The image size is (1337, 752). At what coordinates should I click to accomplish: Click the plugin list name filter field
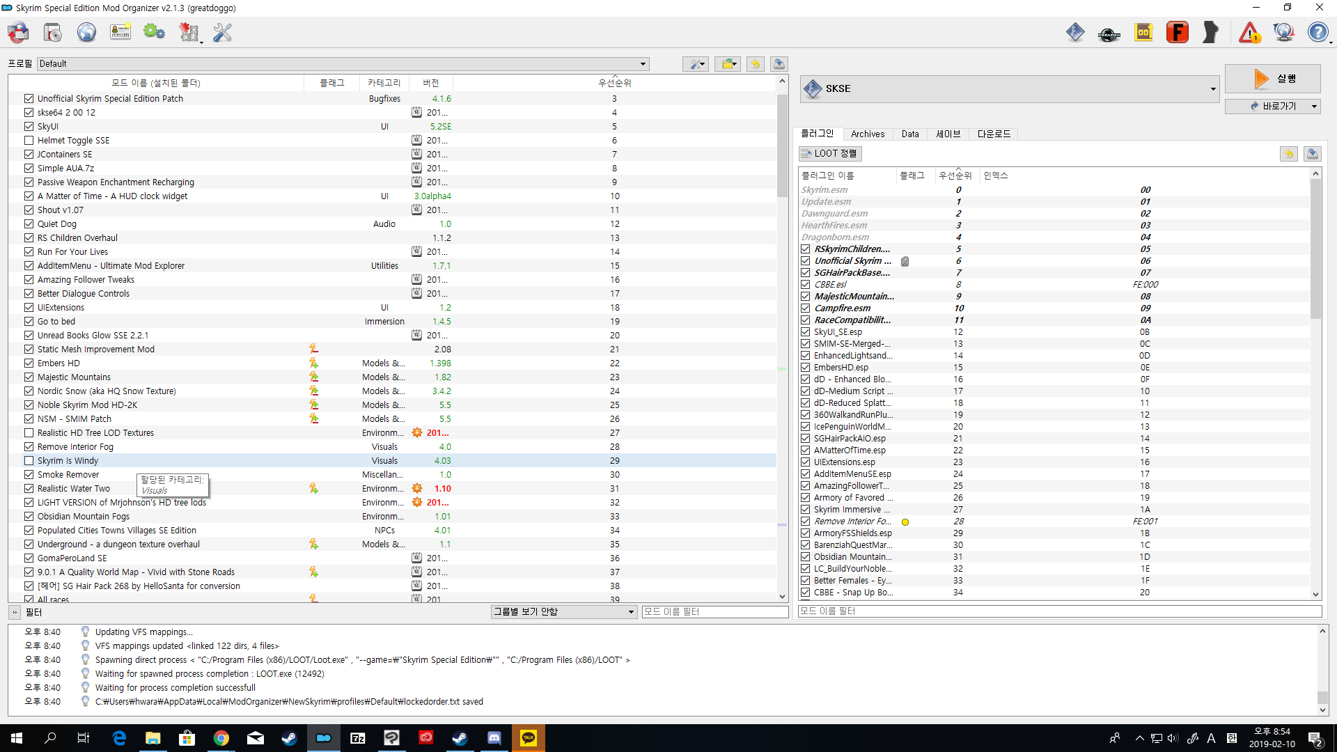pos(1060,611)
